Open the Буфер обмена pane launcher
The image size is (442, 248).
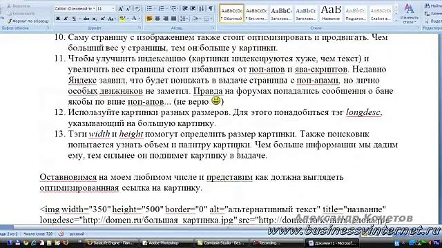[x=48, y=28]
